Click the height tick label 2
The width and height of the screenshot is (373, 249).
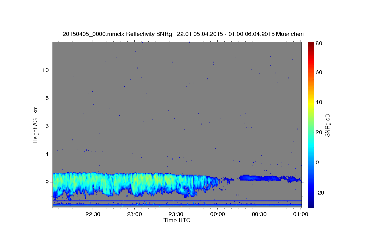(x=47, y=182)
